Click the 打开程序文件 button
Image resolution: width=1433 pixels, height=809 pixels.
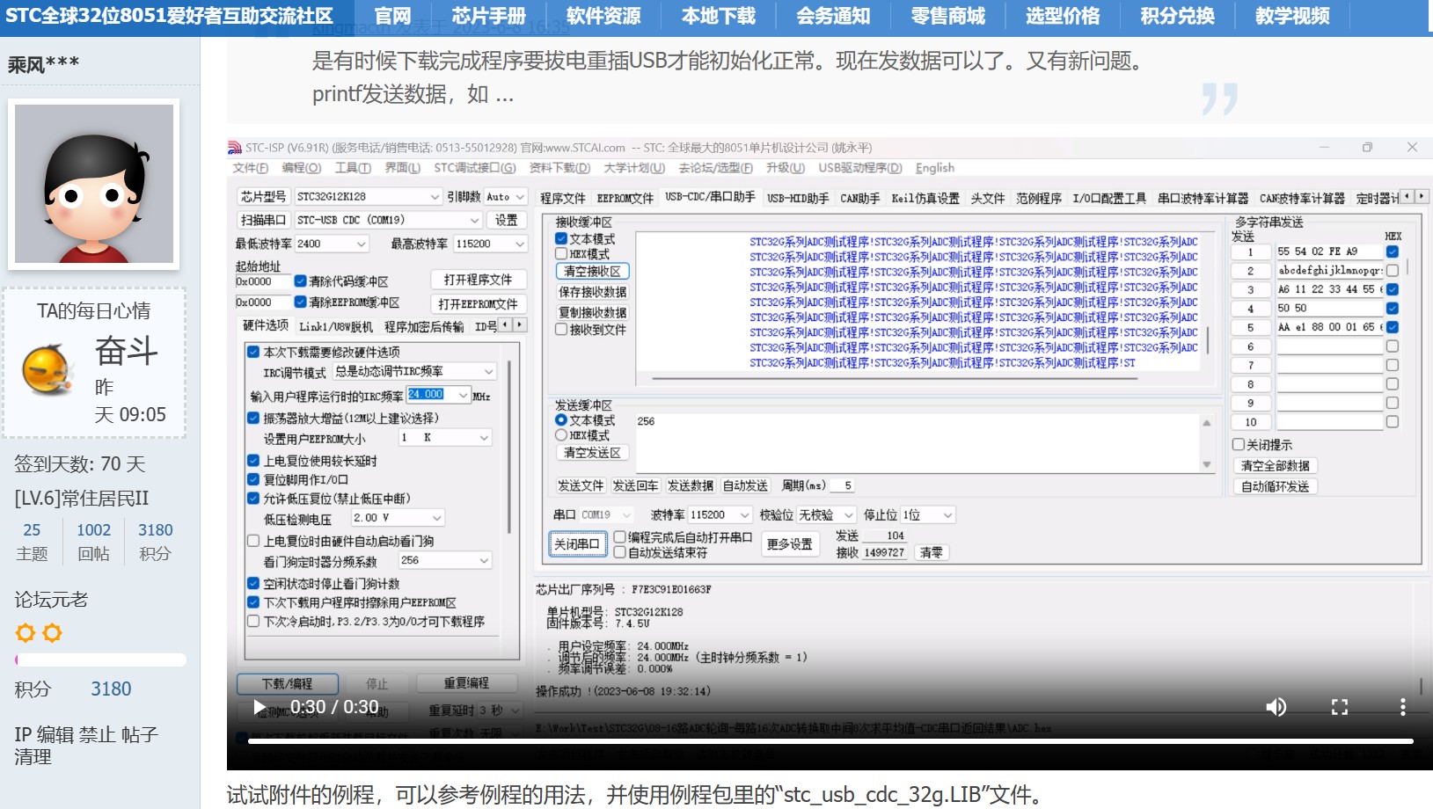[x=478, y=280]
